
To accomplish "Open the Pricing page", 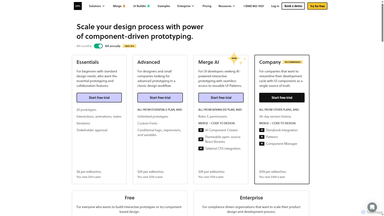I will tap(207, 6).
